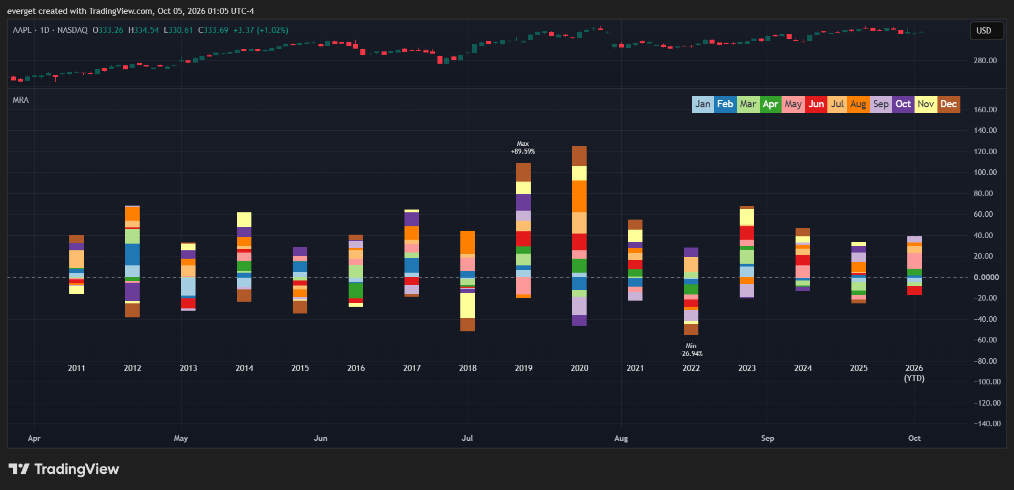The image size is (1014, 490).
Task: Click the 160.00 scale value
Action: (985, 110)
